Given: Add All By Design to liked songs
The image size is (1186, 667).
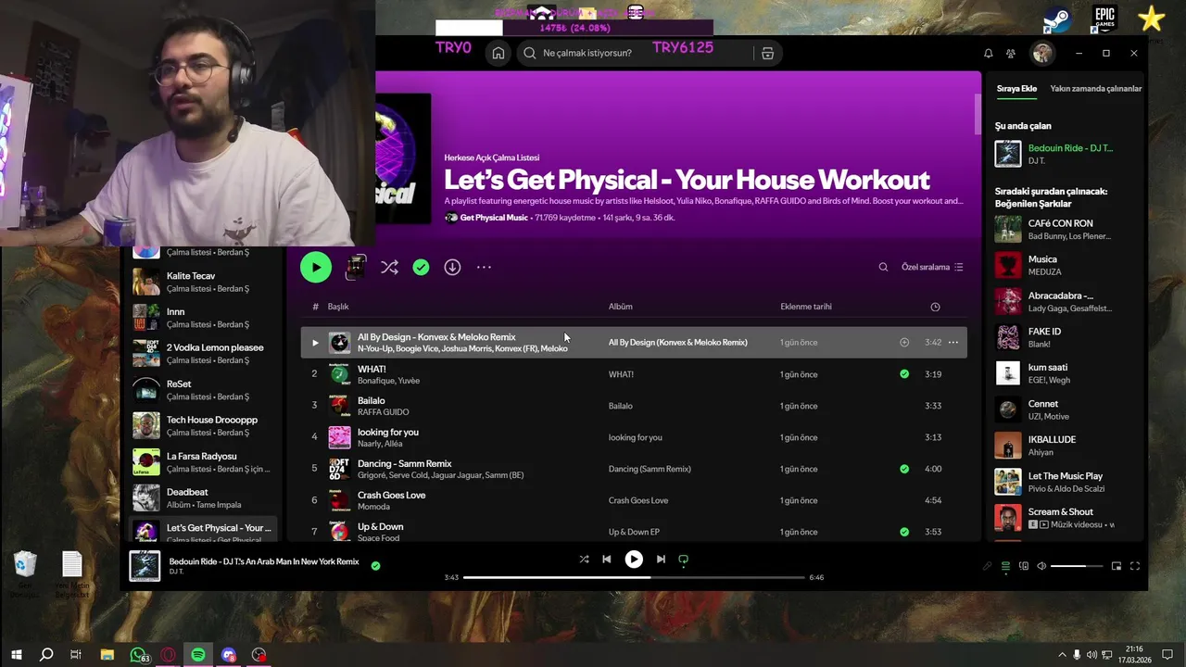Looking at the screenshot, I should click(904, 342).
